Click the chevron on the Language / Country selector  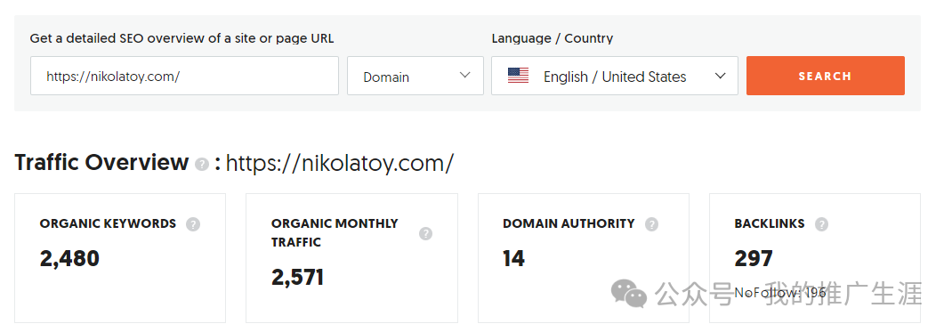[720, 76]
